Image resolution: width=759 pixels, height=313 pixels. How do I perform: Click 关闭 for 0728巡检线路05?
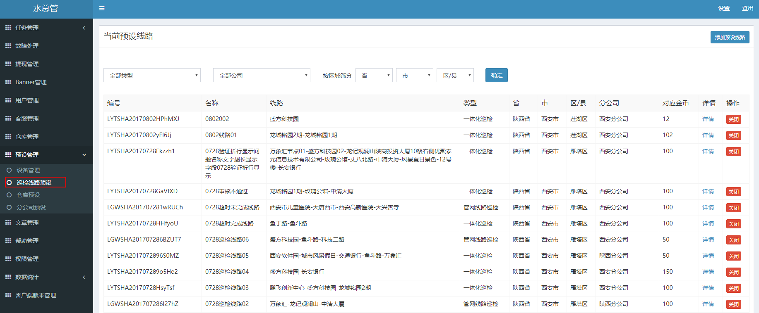(734, 256)
